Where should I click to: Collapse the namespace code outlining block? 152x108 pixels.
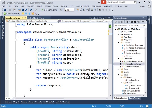(x=15, y=32)
